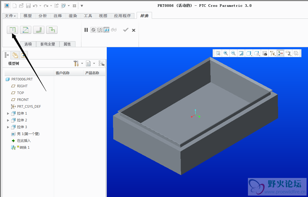Click the Windows switcher icon
308x197 pixels.
(63, 6)
